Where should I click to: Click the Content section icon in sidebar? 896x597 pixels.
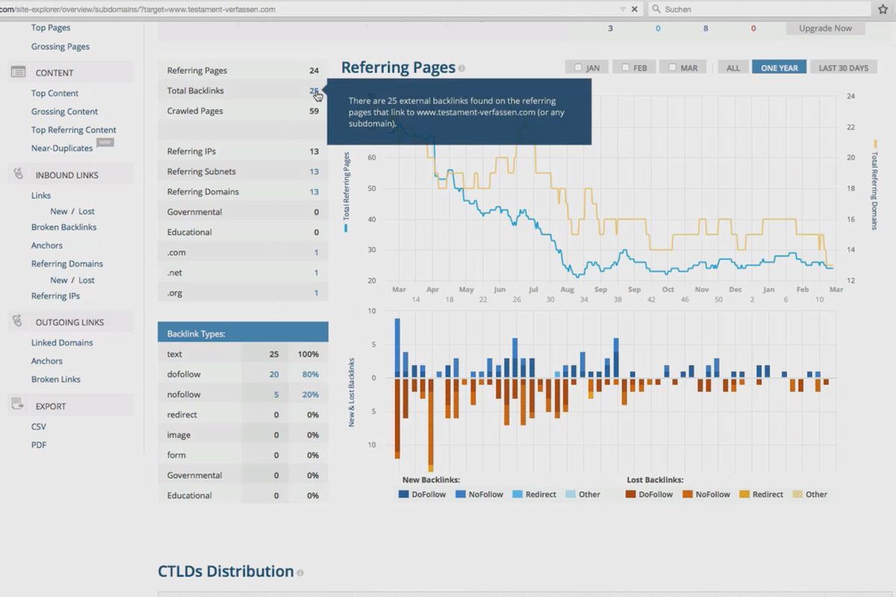point(19,72)
